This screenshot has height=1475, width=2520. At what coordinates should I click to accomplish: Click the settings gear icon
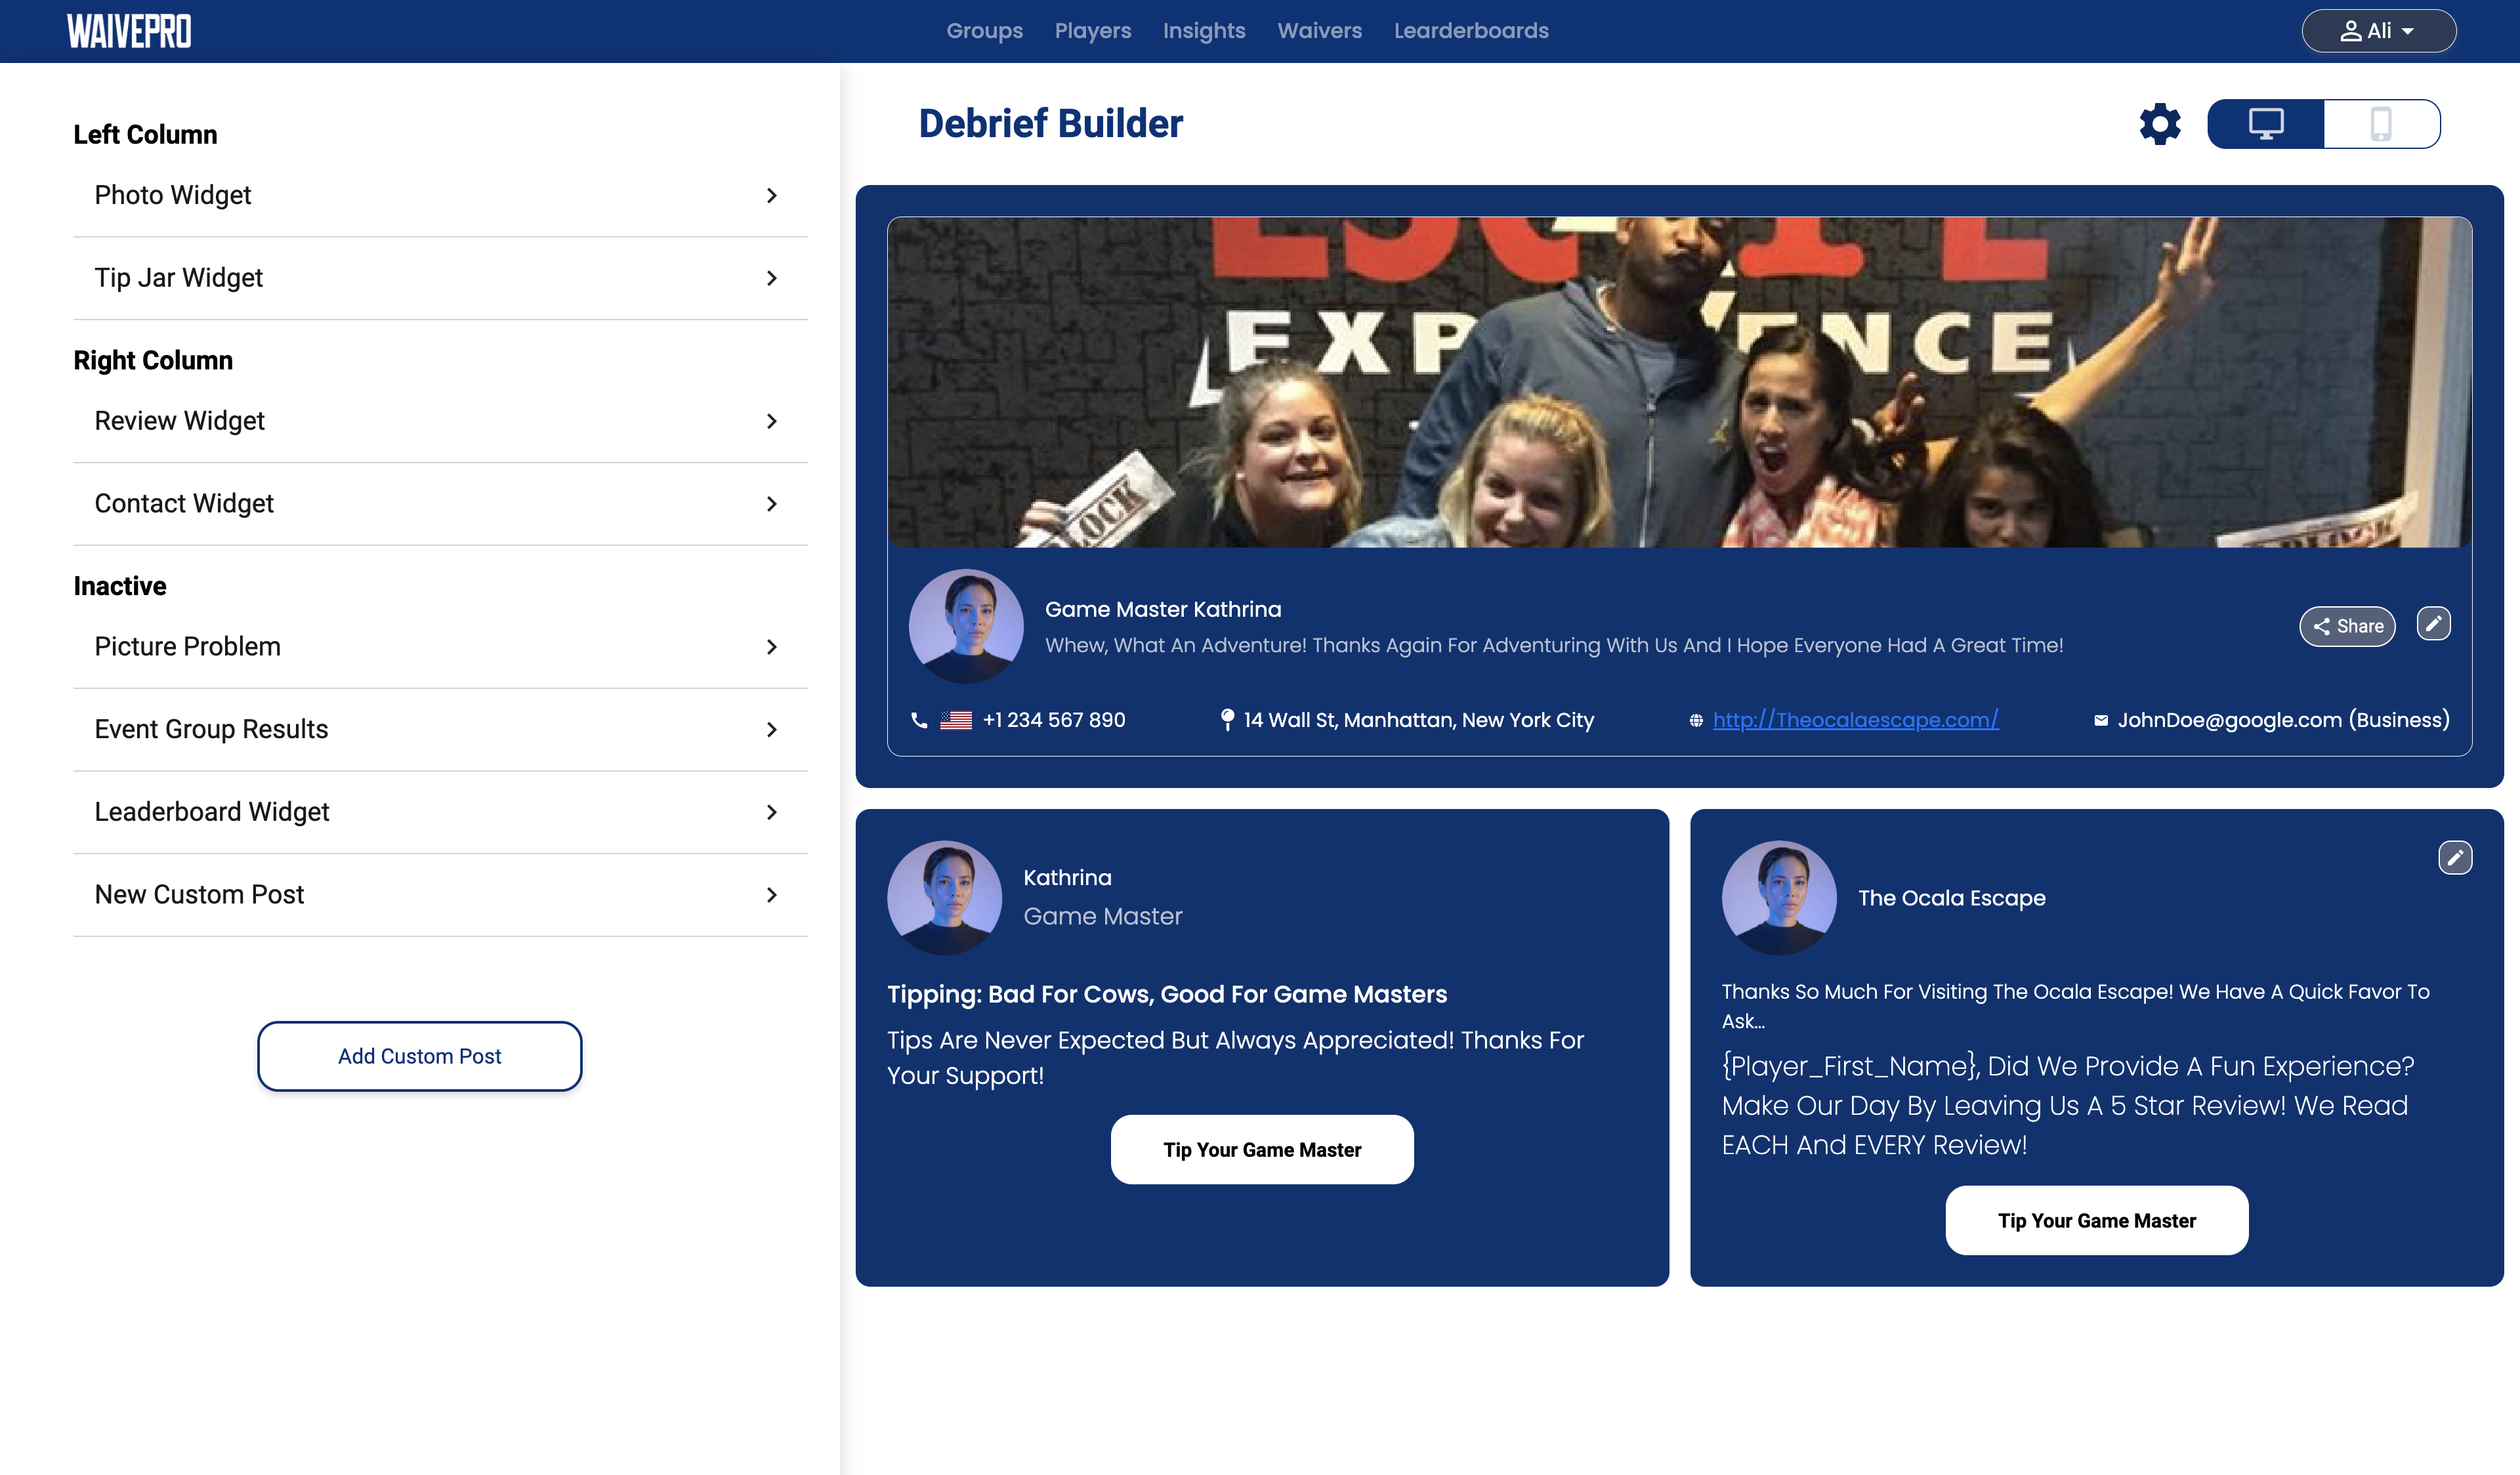[x=2160, y=123]
